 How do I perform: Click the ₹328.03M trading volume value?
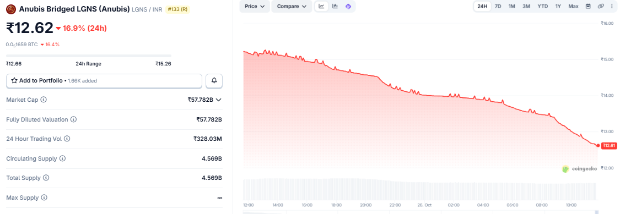point(208,139)
